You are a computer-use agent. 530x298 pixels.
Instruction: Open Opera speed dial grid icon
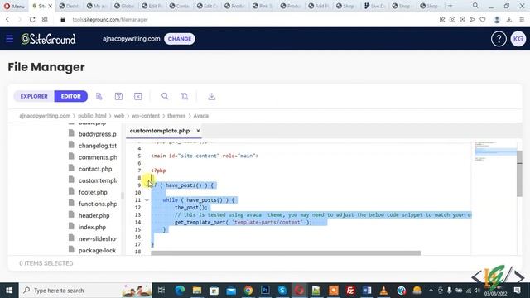tap(45, 20)
